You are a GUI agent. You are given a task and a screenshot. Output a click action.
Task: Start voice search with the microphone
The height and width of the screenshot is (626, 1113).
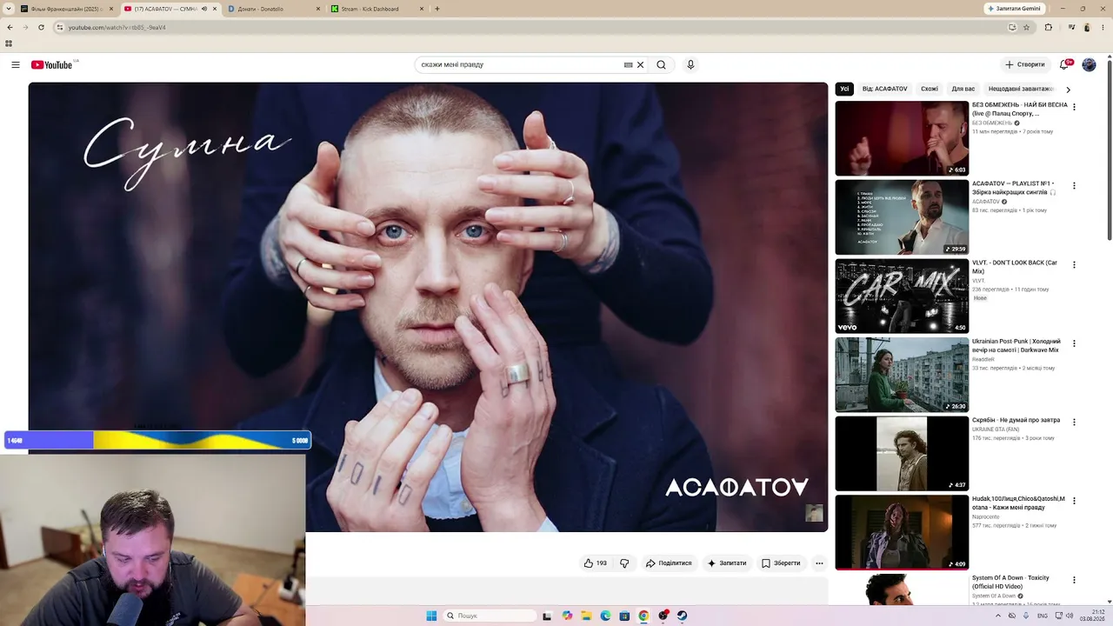click(690, 64)
